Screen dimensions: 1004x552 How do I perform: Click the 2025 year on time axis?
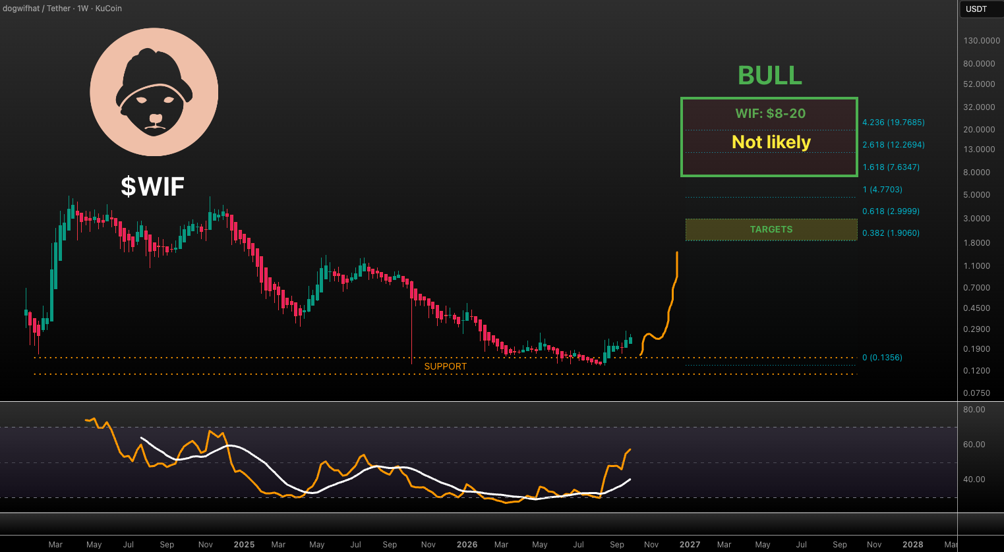tap(244, 545)
